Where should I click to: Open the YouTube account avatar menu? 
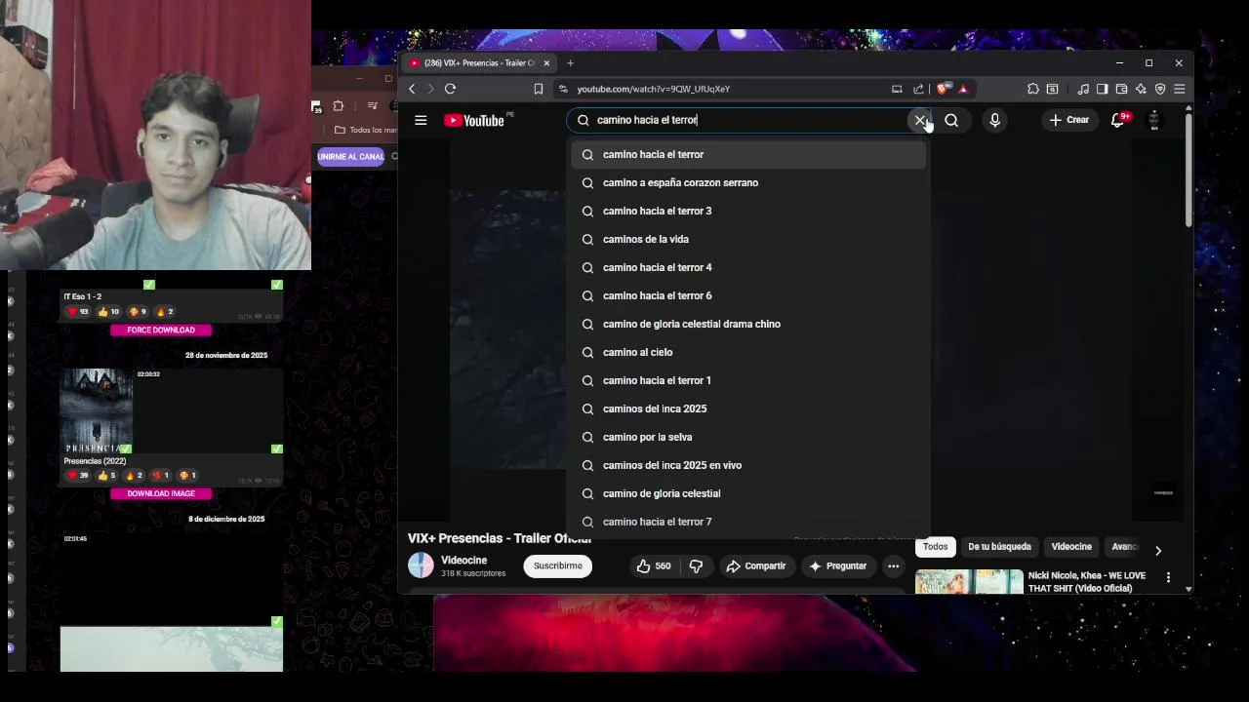coord(1153,120)
